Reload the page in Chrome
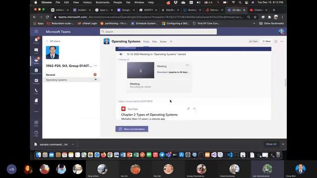The width and height of the screenshot is (317, 178). [x=48, y=17]
